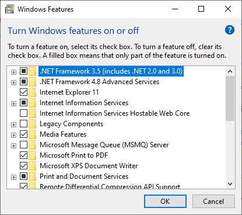Select 'Microsoft XPS Document Writer' label
Image resolution: width=242 pixels, height=215 pixels.
tap(89, 166)
